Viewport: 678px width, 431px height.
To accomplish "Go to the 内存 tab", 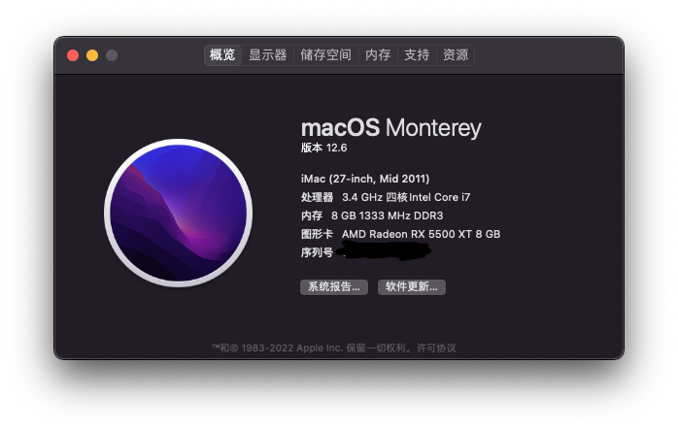I will pyautogui.click(x=378, y=55).
